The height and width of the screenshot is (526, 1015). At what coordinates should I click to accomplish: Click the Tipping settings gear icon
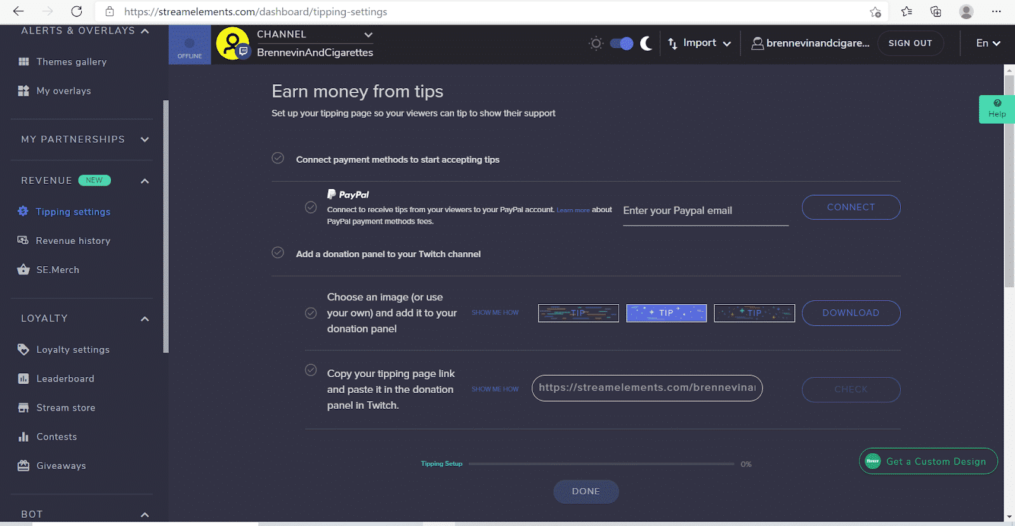pos(23,211)
